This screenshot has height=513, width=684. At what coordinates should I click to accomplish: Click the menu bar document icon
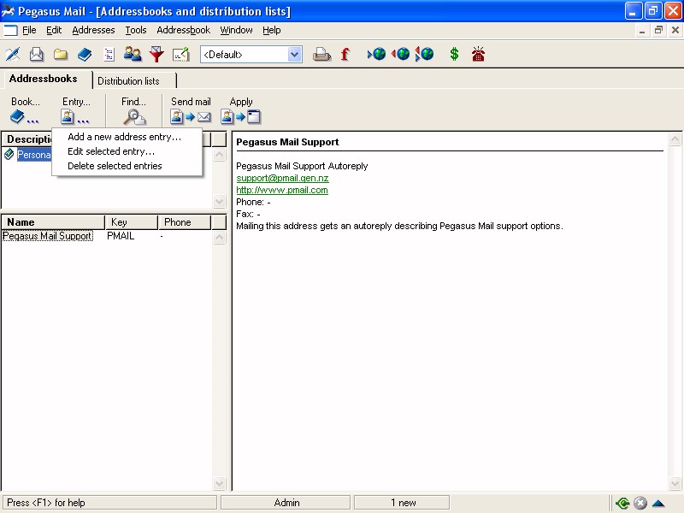[10, 30]
